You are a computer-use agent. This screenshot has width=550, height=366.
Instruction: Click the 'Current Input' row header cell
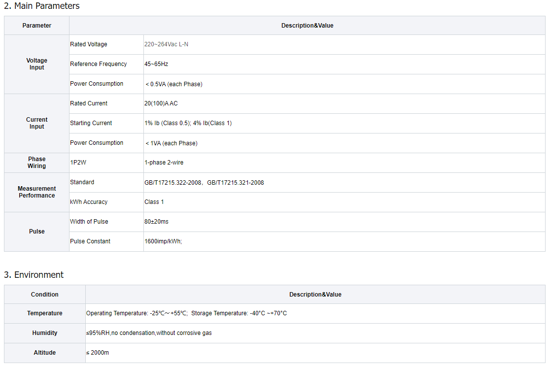click(x=37, y=123)
